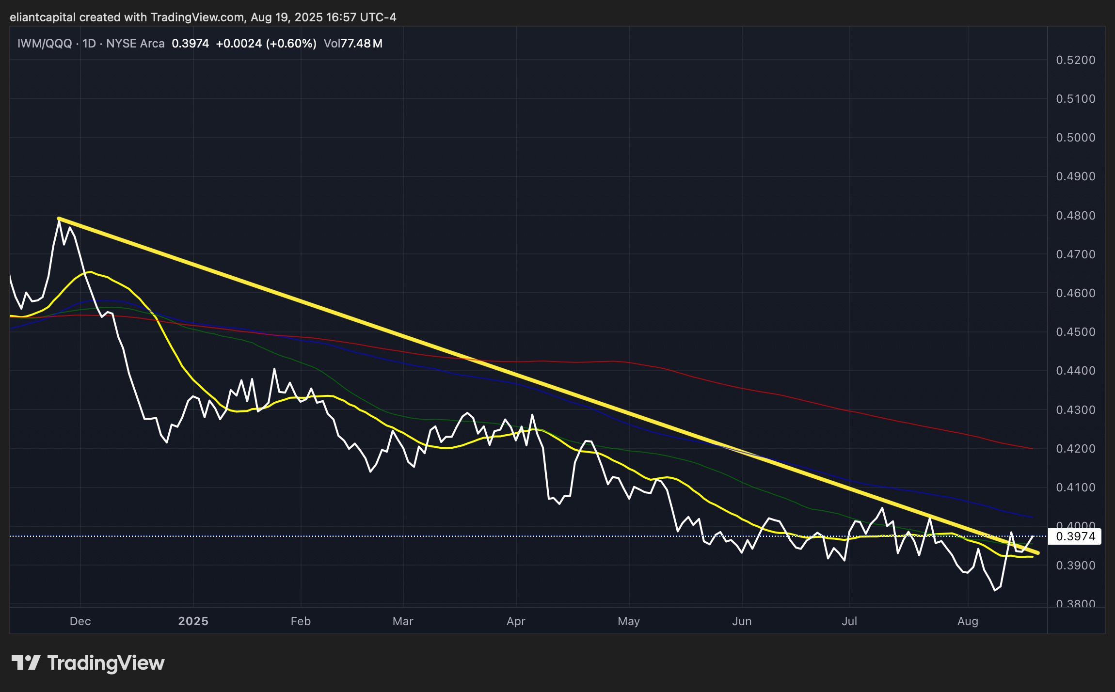Click the NYSE Arca exchange label
1115x692 pixels.
[x=135, y=44]
